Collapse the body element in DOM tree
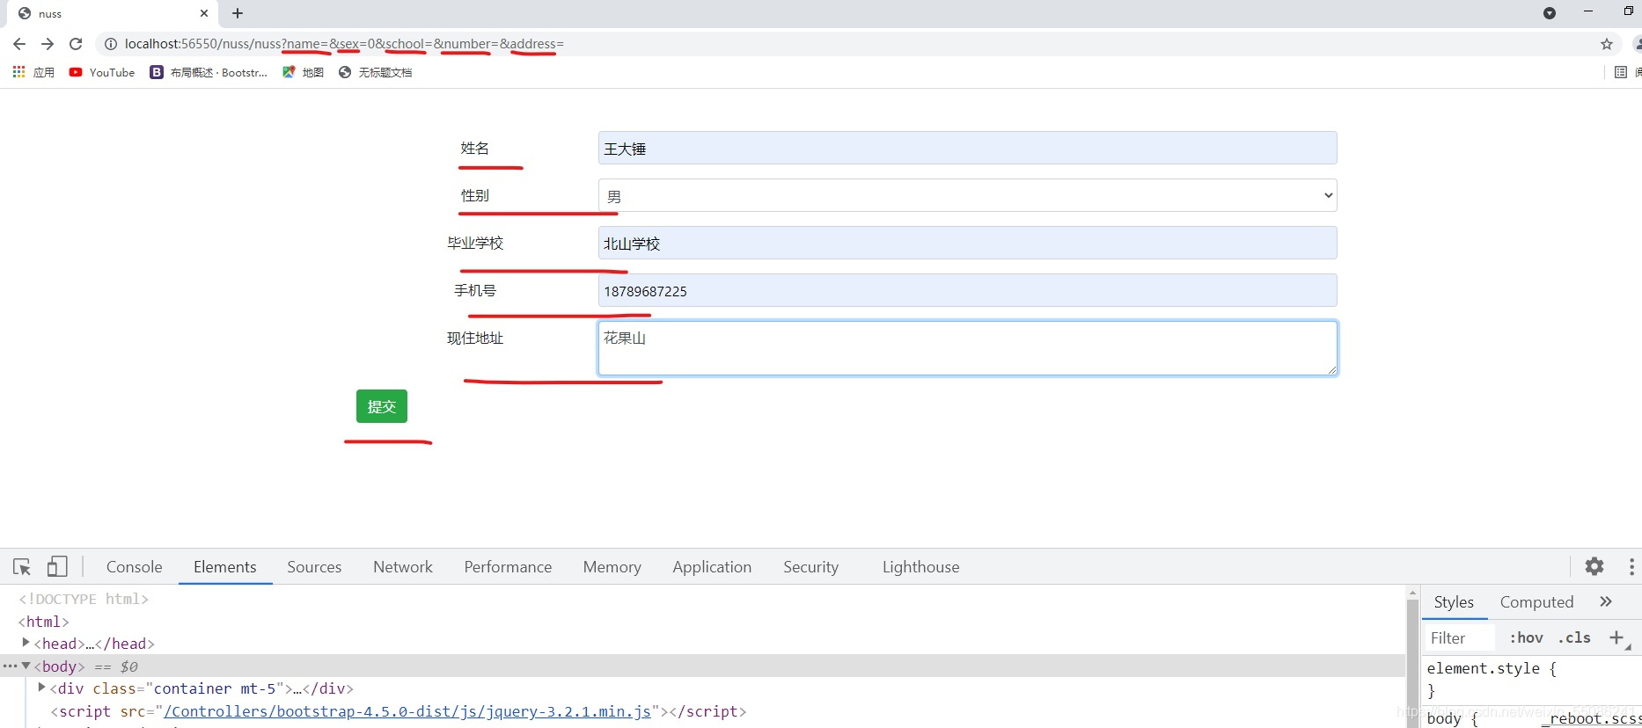This screenshot has height=728, width=1642. [x=26, y=666]
